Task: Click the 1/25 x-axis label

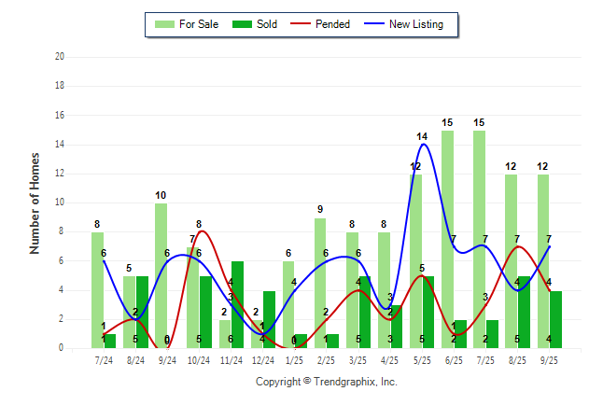Action: coord(294,359)
